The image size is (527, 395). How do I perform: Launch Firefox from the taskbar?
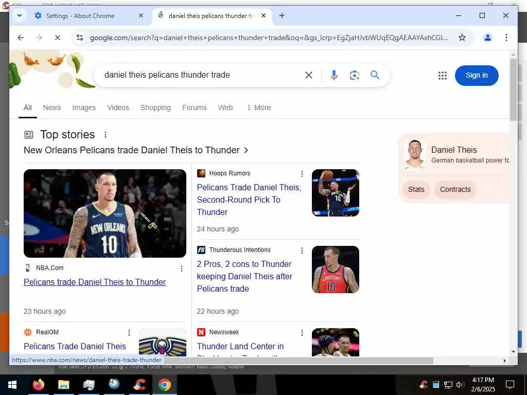tap(38, 385)
